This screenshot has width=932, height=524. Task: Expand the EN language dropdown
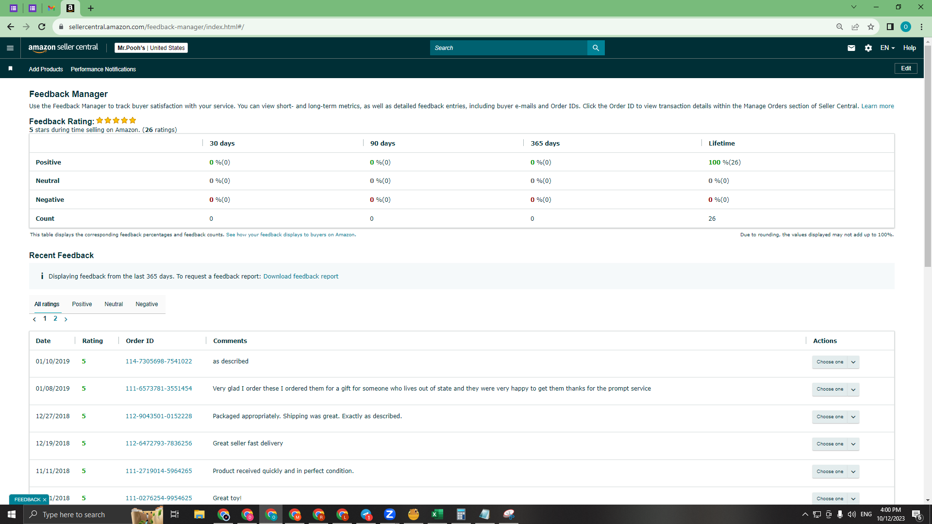[x=887, y=48]
